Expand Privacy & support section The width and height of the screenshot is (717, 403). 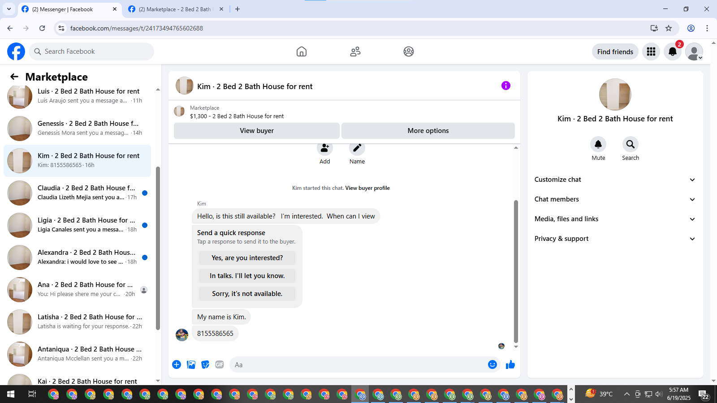615,239
